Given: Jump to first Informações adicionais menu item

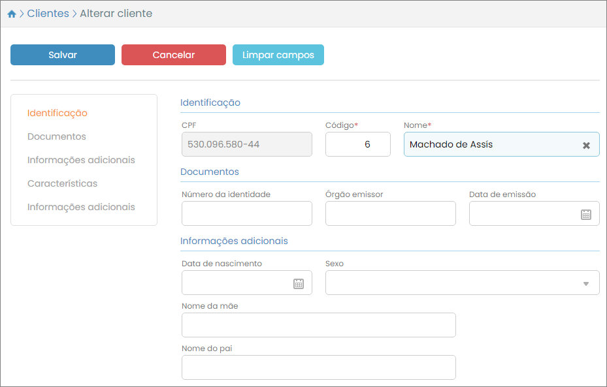Looking at the screenshot, I should pyautogui.click(x=81, y=160).
